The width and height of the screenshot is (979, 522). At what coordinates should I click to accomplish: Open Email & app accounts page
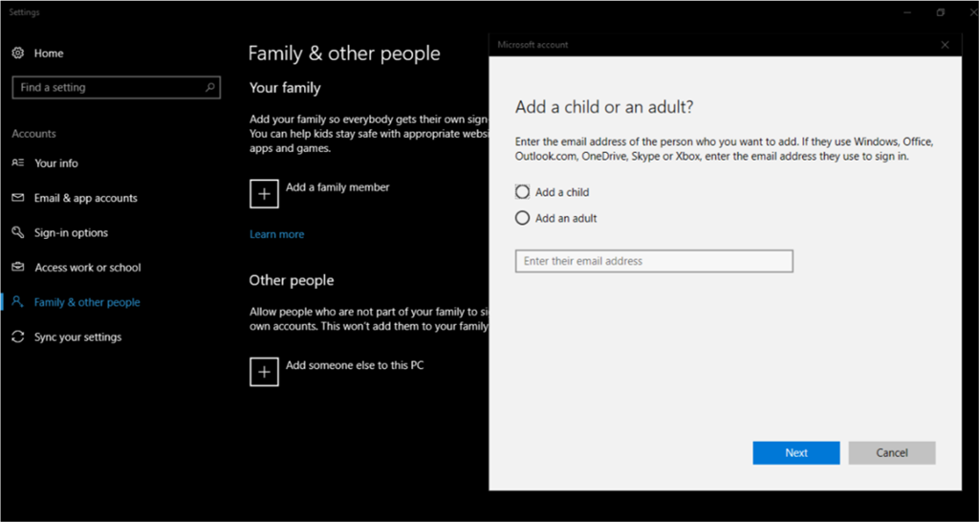point(85,198)
